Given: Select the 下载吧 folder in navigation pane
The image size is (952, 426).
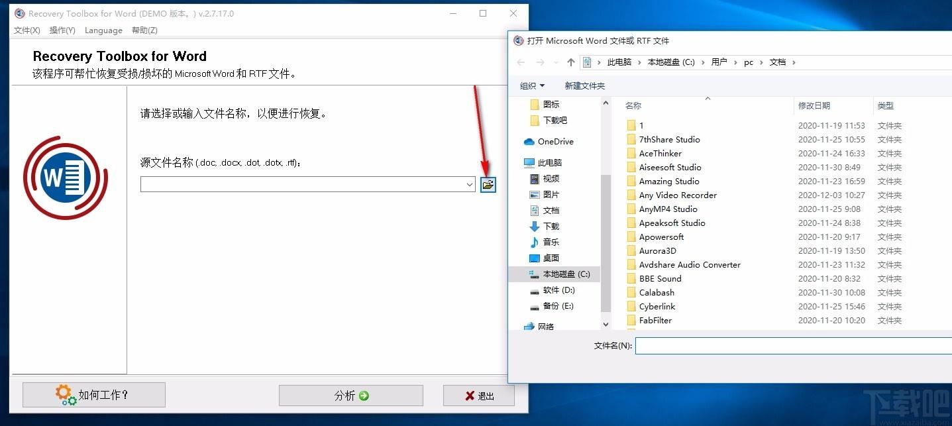Looking at the screenshot, I should point(555,121).
